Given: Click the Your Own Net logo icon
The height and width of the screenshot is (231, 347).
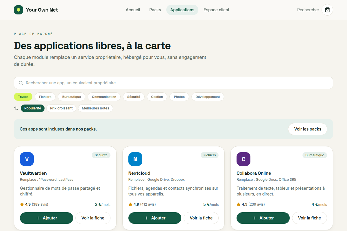Looking at the screenshot, I should point(19,10).
